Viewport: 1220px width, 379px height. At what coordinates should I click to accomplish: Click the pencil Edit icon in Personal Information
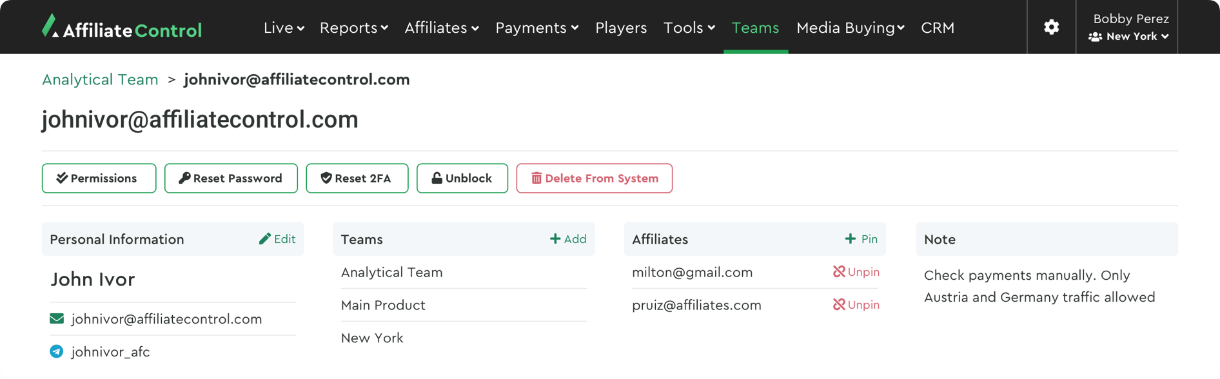[265, 239]
